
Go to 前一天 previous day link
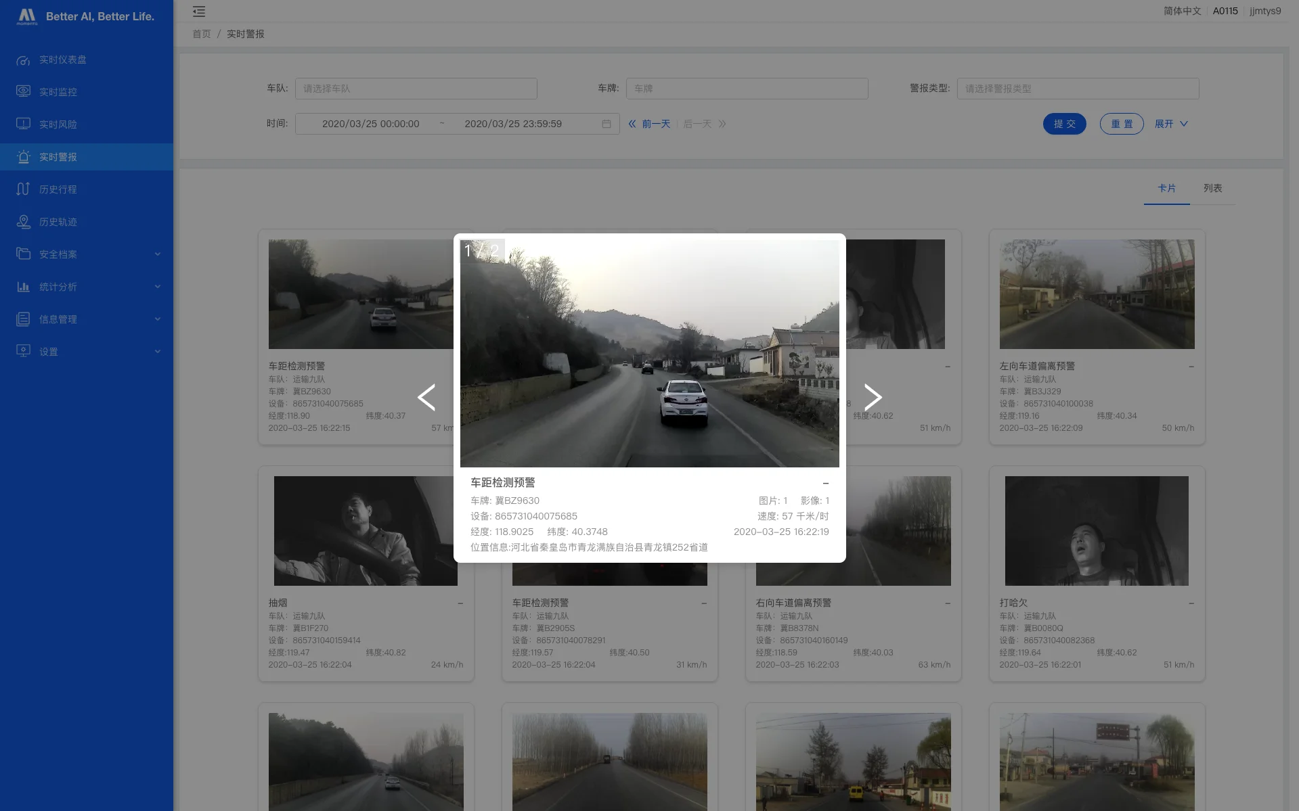coord(649,124)
